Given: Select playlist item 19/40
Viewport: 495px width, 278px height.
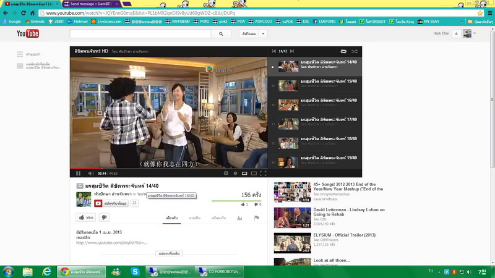Looking at the screenshot, I should pos(315,161).
